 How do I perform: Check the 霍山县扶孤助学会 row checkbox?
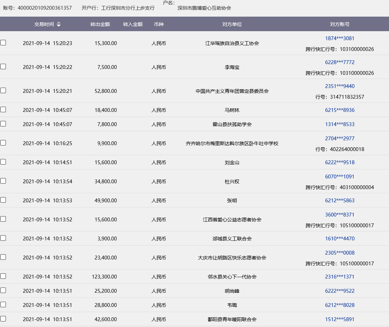3,124
